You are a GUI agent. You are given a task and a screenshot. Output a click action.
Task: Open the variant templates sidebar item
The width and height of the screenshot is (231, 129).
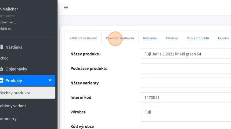pos(13,106)
